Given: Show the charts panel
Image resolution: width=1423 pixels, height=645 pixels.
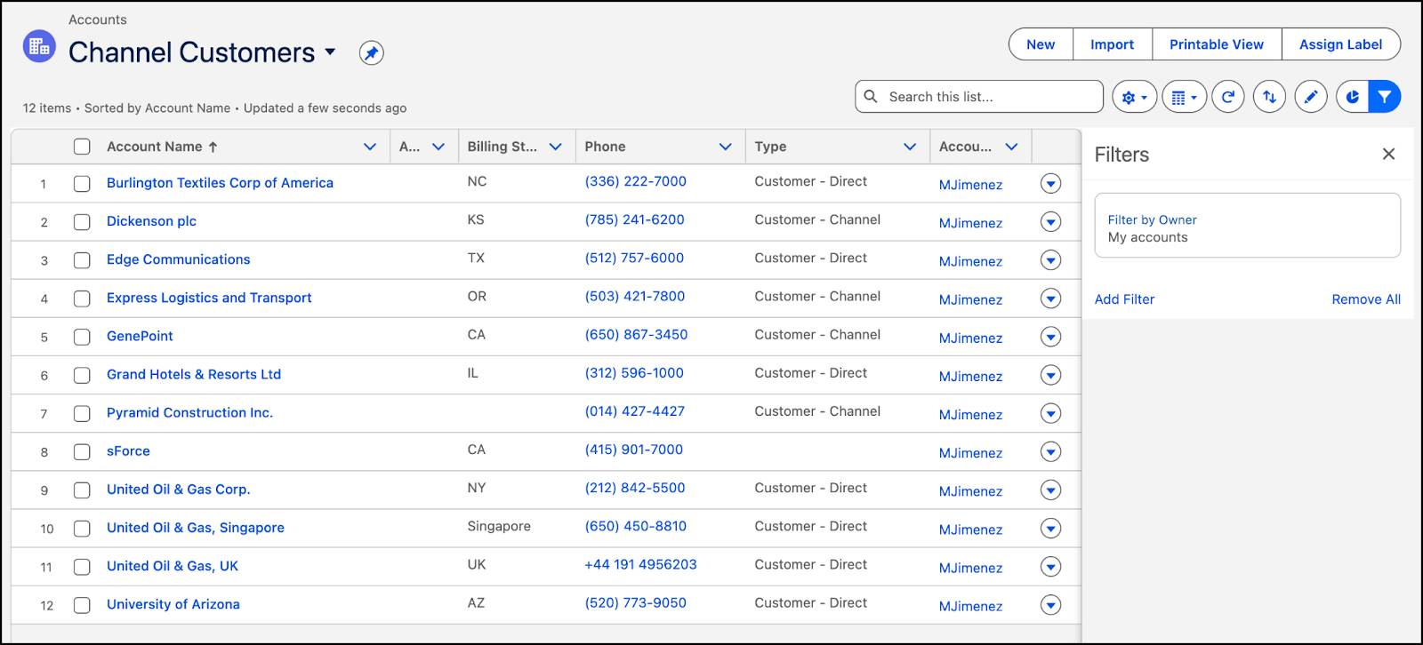Looking at the screenshot, I should click(1353, 97).
